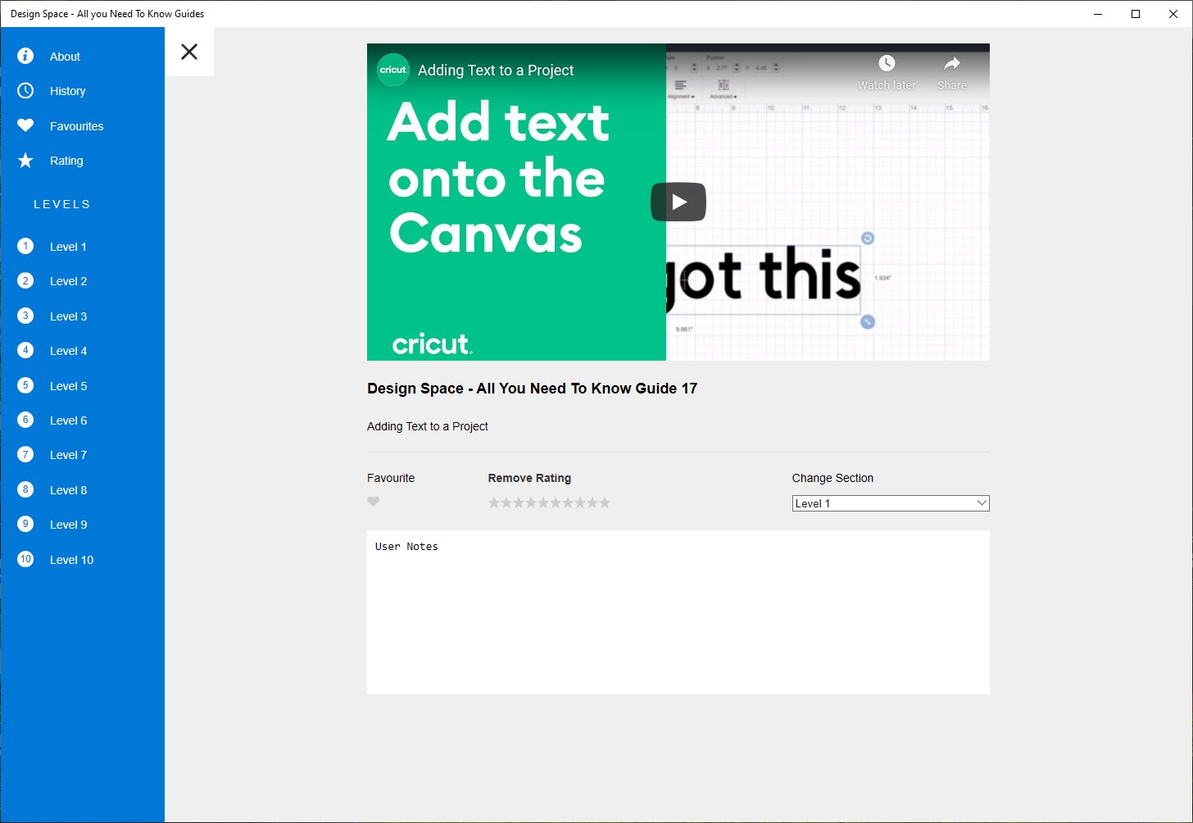Image resolution: width=1193 pixels, height=823 pixels.
Task: Click the 'Change Section' label
Action: click(x=832, y=478)
